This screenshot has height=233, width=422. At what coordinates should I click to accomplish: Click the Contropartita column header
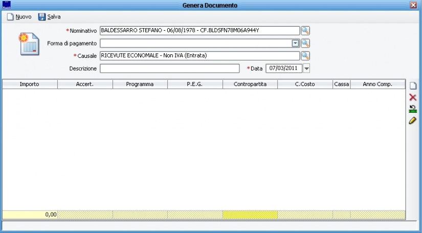coord(250,84)
